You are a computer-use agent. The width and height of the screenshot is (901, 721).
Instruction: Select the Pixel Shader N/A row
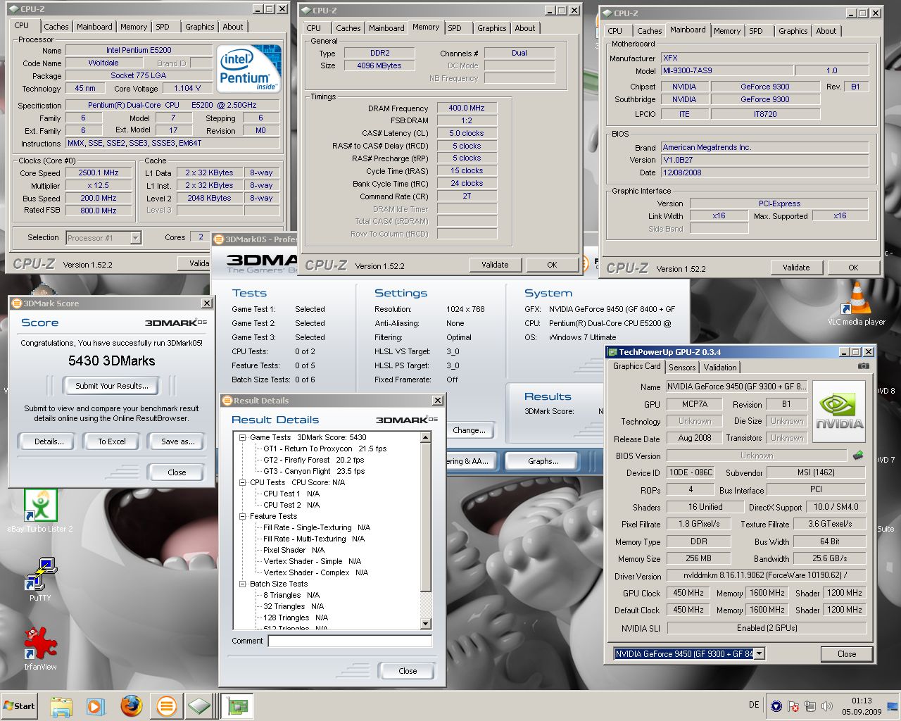pos(294,550)
